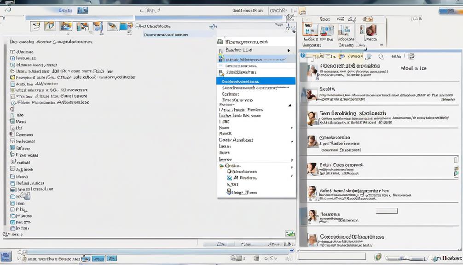Click the eye-shaped icon in top toolbar
The width and height of the screenshot is (463, 265).
[112, 26]
